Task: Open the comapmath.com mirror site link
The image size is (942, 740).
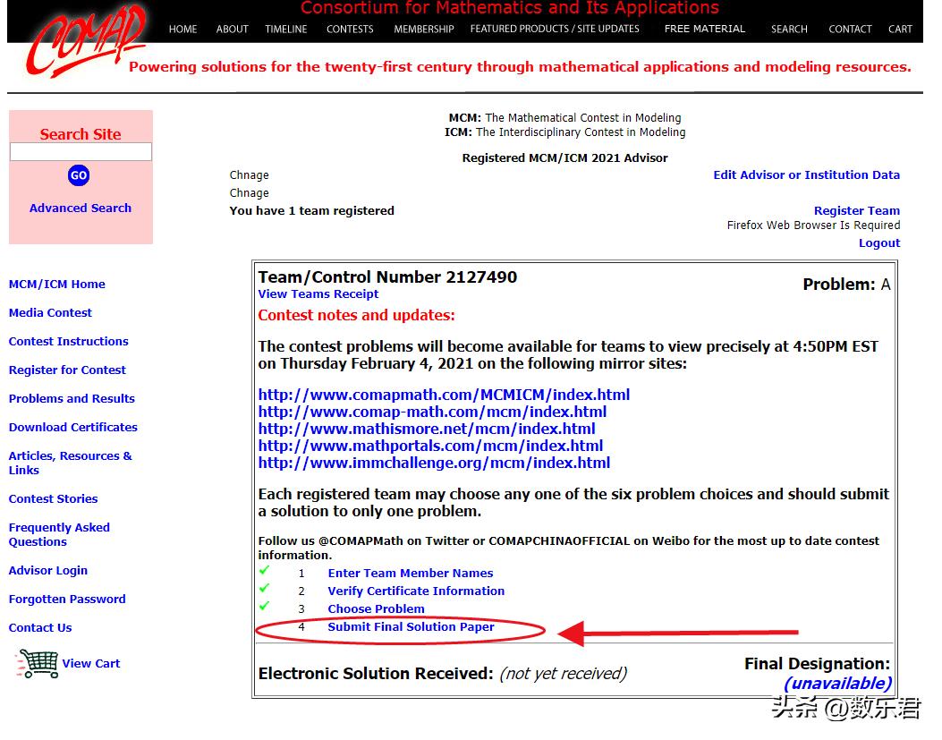Action: pos(444,395)
